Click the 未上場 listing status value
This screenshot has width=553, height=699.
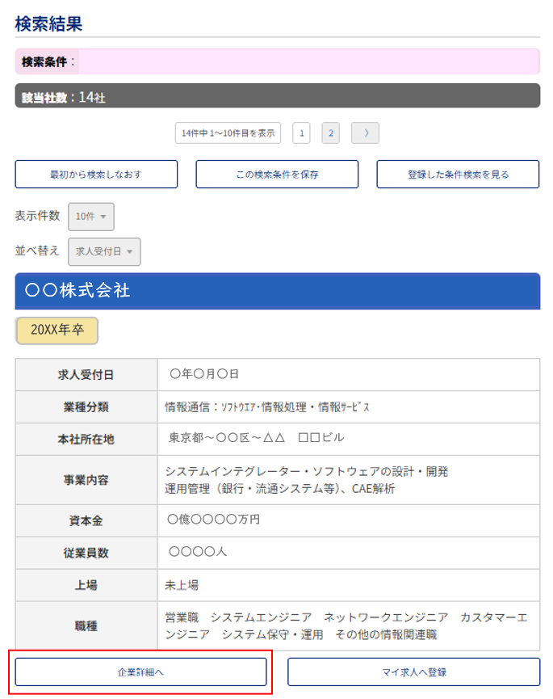182,584
